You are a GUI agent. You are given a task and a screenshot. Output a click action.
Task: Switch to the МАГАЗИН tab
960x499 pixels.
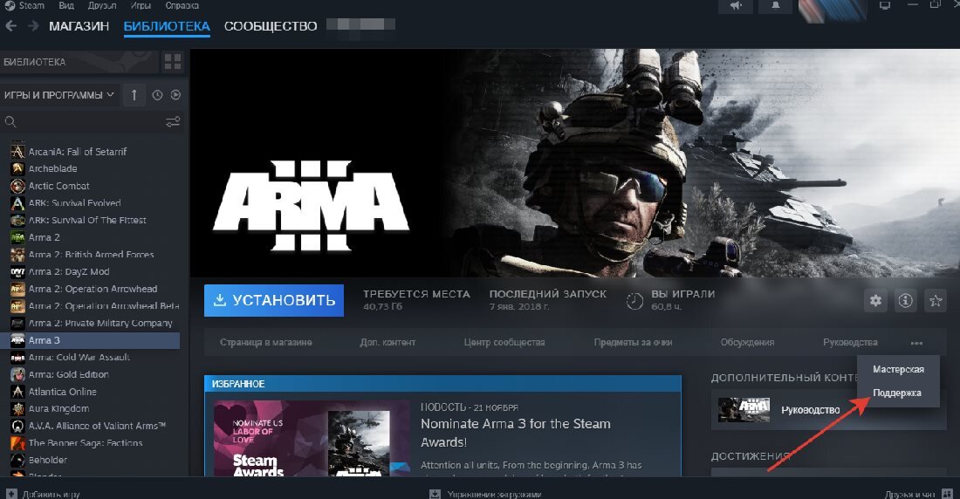click(79, 26)
